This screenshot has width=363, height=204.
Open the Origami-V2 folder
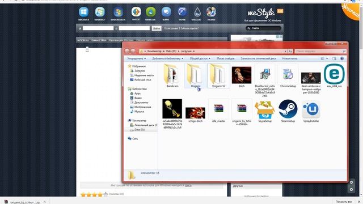click(x=218, y=76)
